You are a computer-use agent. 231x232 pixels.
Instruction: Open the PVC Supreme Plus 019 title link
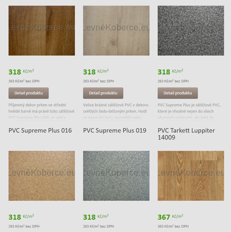[115, 130]
